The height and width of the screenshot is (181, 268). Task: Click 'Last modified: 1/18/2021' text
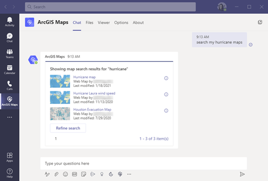click(92, 86)
